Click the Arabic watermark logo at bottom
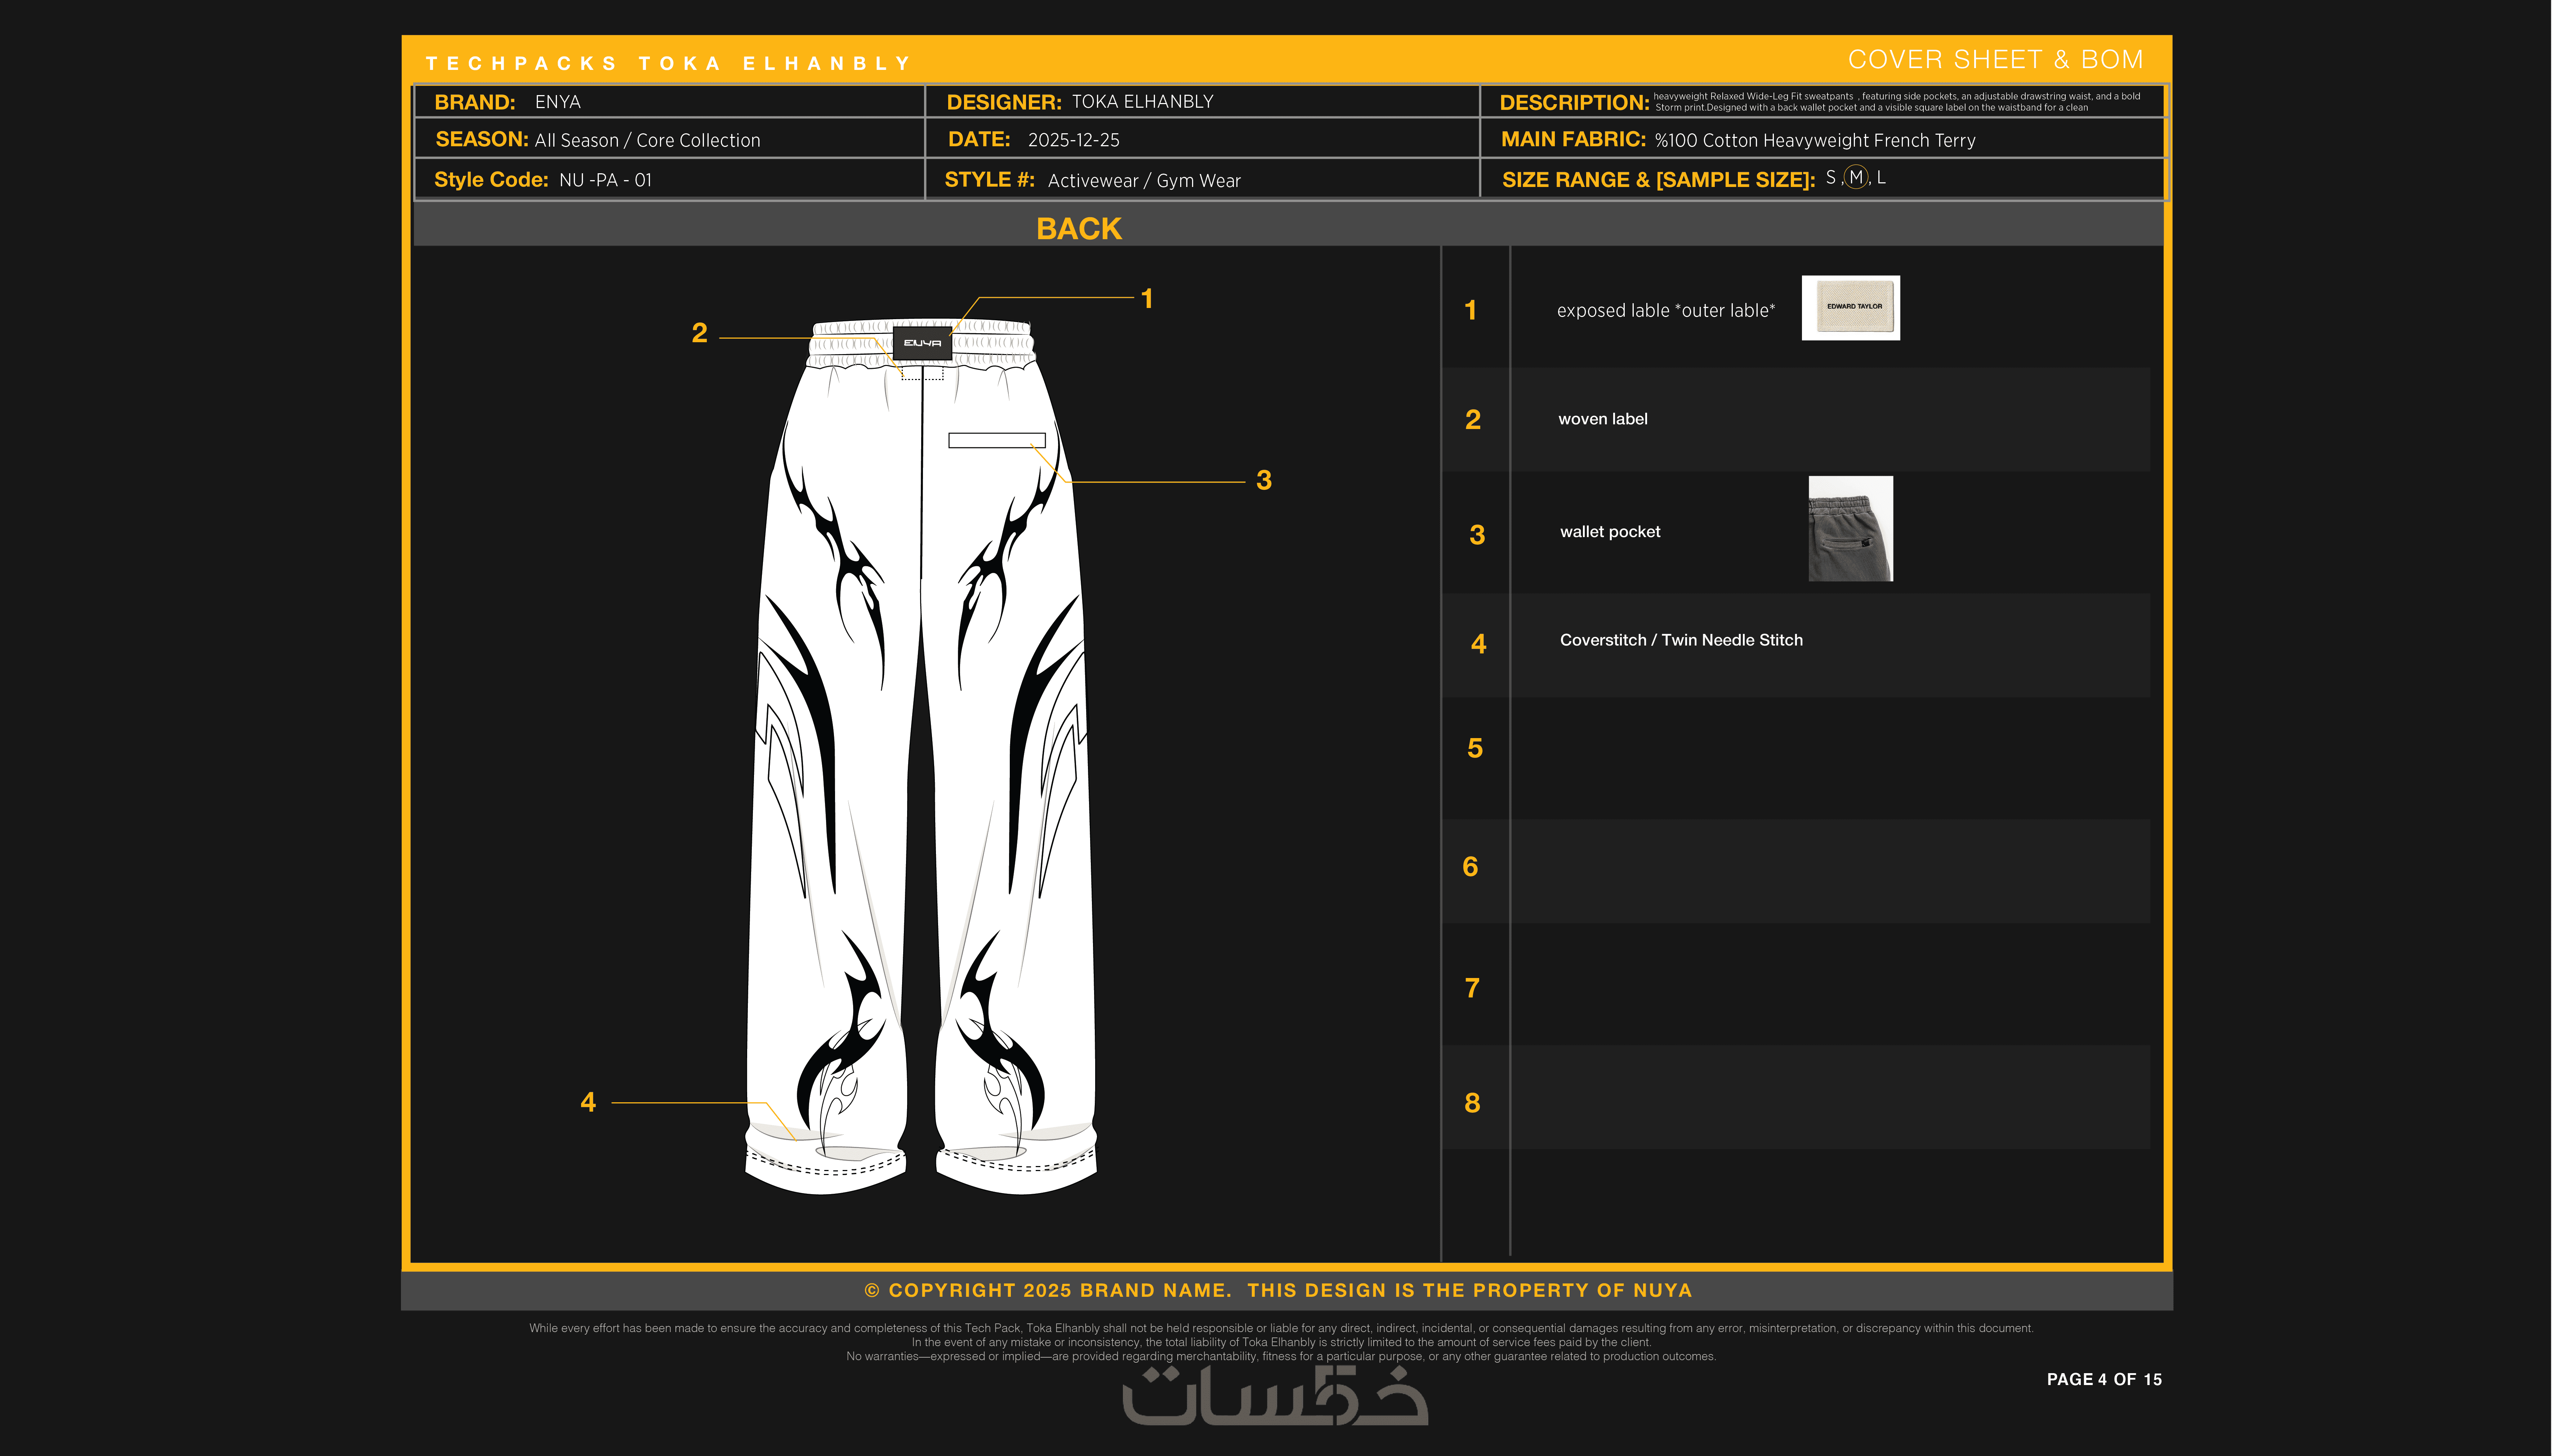The width and height of the screenshot is (2552, 1456). pyautogui.click(x=1275, y=1396)
